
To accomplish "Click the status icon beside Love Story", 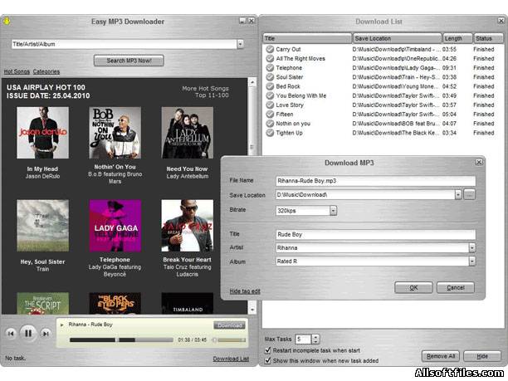I will tap(270, 105).
